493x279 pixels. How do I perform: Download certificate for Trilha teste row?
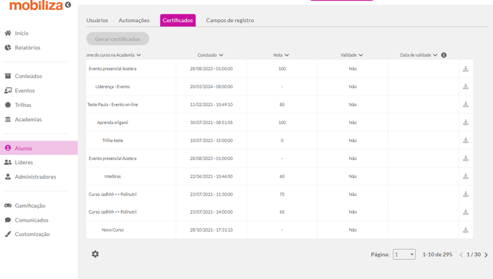coord(466,141)
